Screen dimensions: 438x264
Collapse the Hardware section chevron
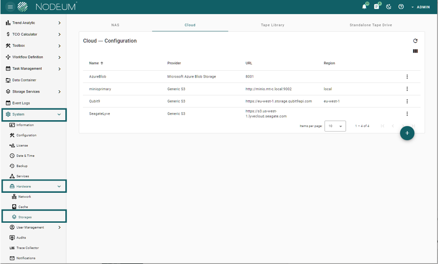click(59, 186)
